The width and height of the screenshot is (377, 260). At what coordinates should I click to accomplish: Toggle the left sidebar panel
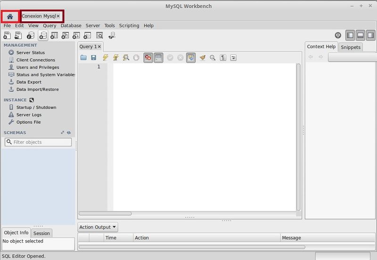pos(350,36)
